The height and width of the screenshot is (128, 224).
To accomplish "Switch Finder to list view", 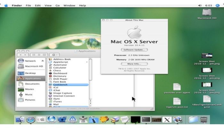I will pos(39,55).
